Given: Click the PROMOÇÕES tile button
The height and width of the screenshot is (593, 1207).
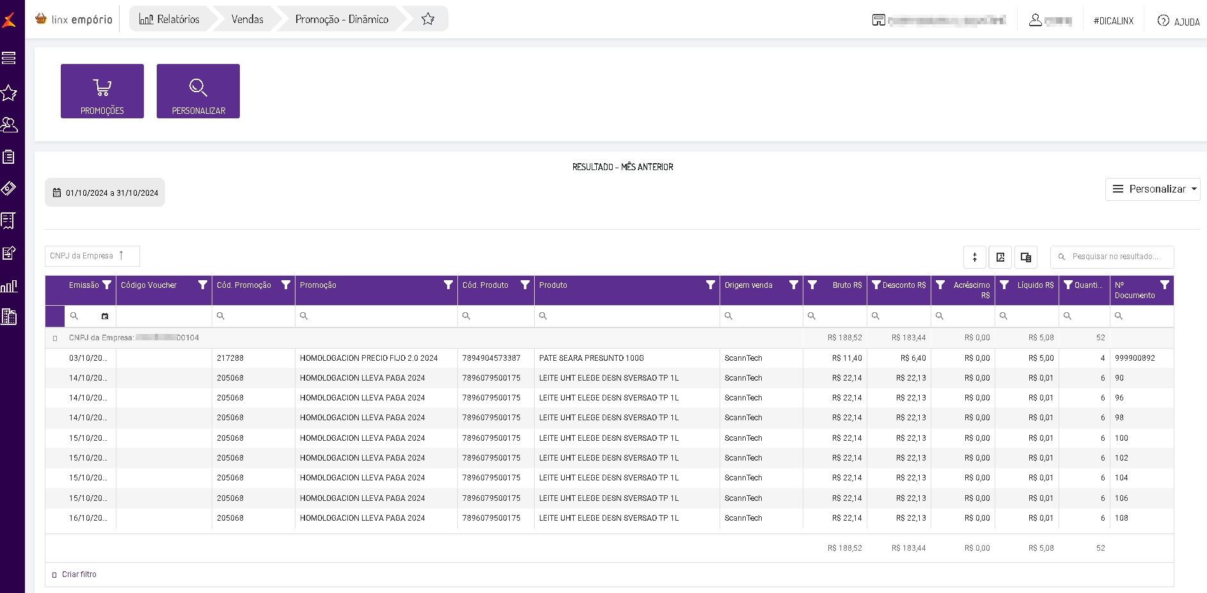Looking at the screenshot, I should (x=102, y=91).
